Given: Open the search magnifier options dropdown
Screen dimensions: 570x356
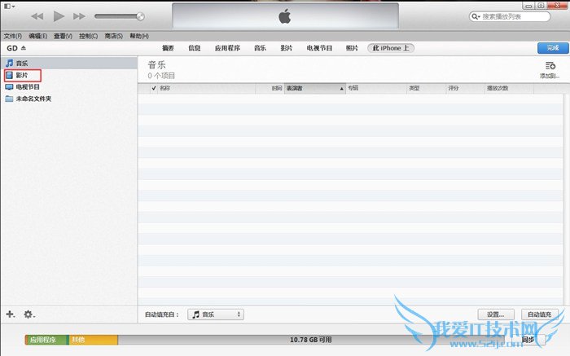Looking at the screenshot, I should (x=476, y=17).
